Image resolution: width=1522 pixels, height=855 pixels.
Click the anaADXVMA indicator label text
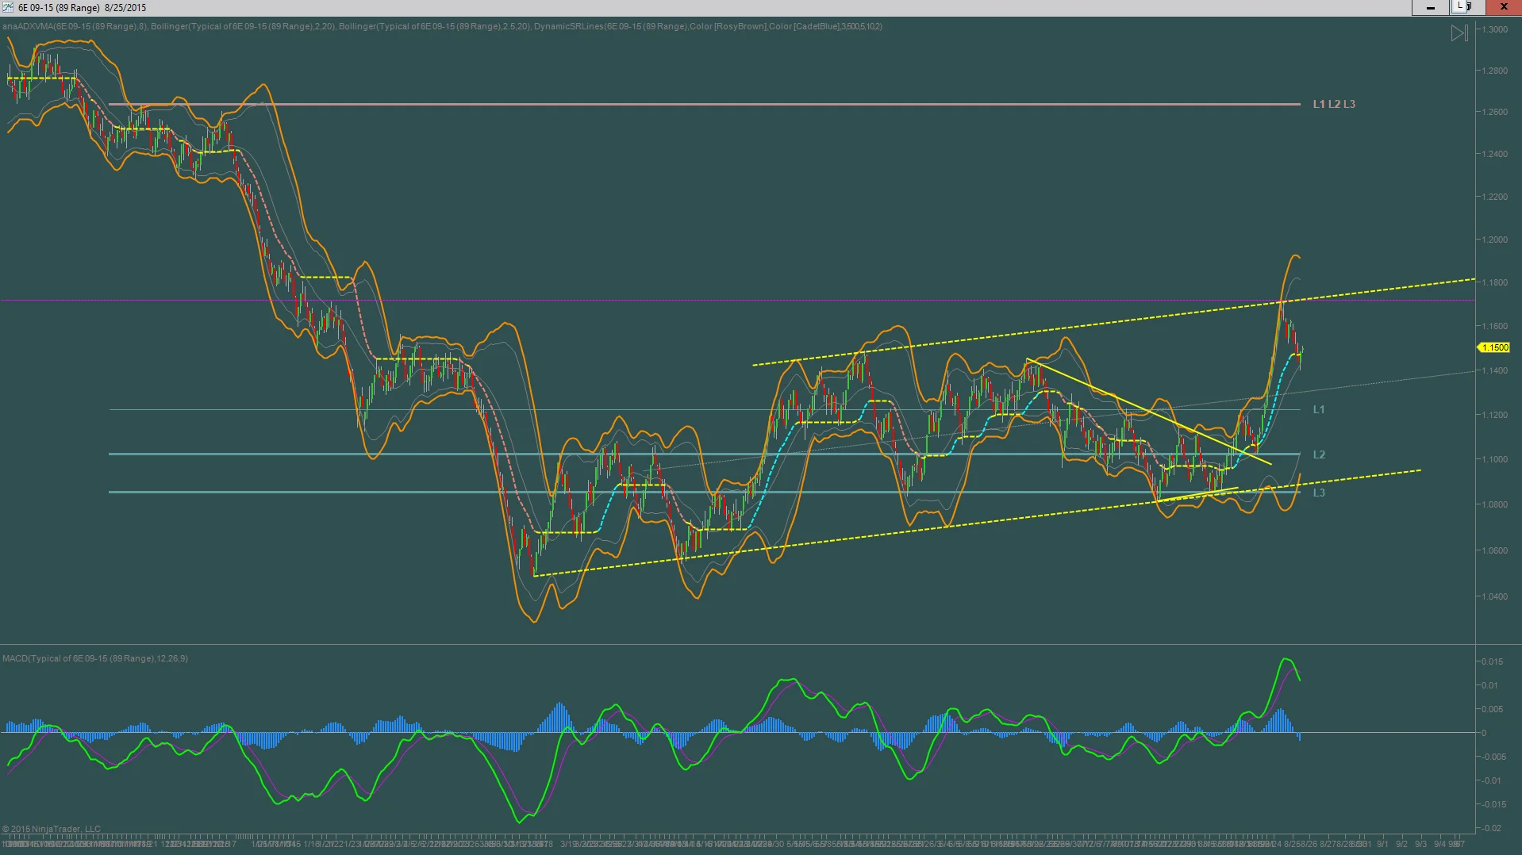pos(75,26)
